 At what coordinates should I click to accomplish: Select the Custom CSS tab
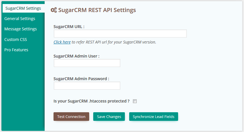(16, 40)
